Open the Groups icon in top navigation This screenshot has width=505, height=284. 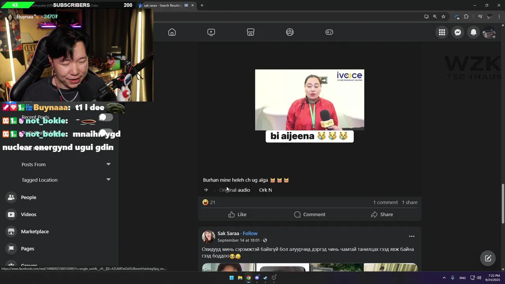290,32
